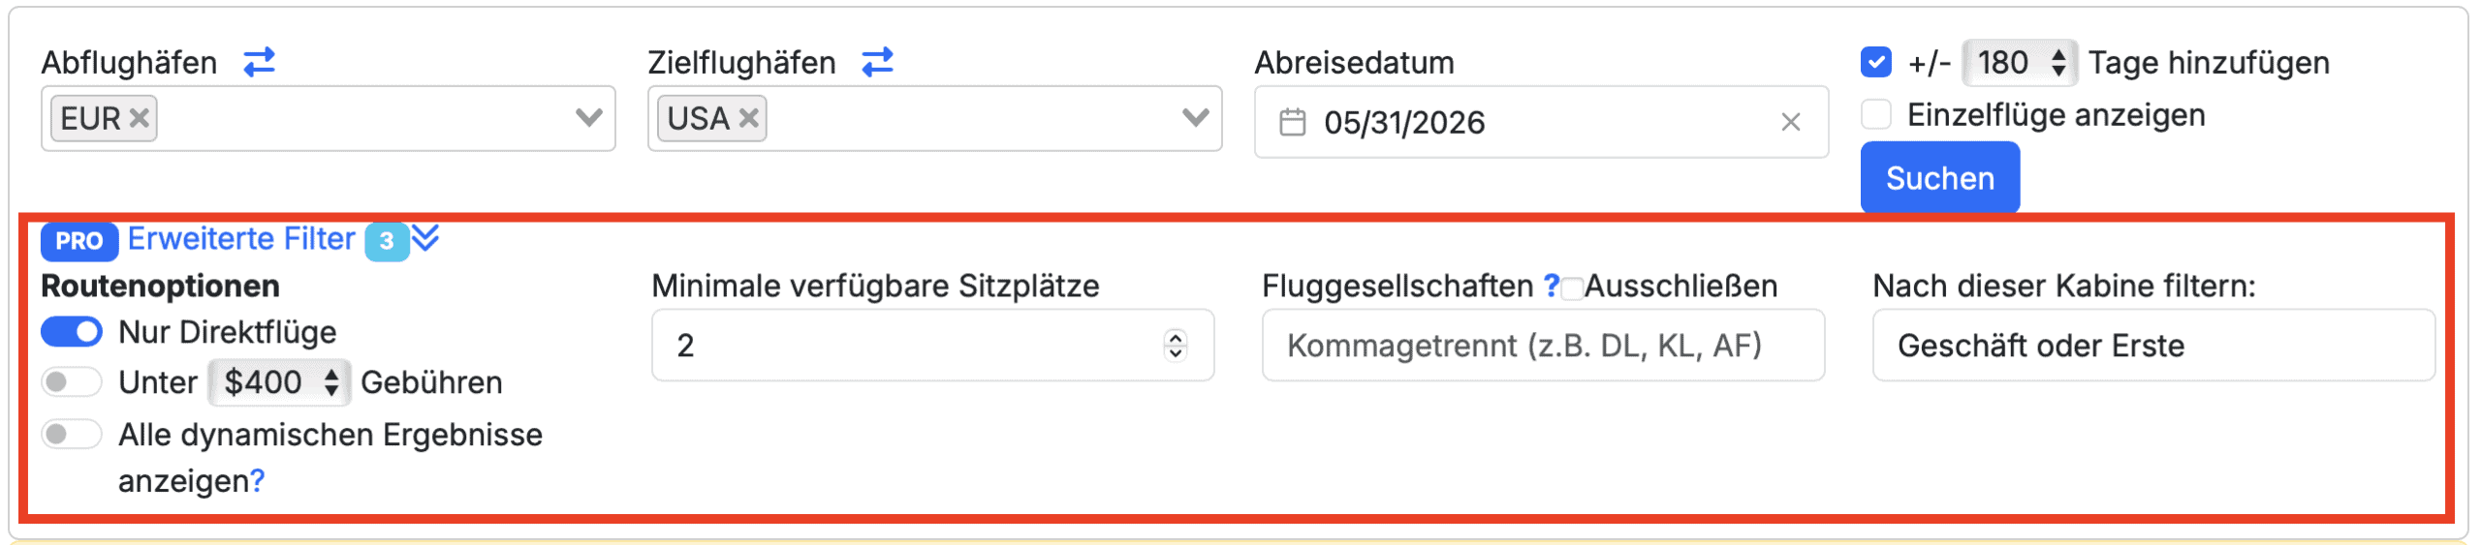
Task: Open help for dynamische Ergebnisse question mark
Action: click(x=257, y=481)
